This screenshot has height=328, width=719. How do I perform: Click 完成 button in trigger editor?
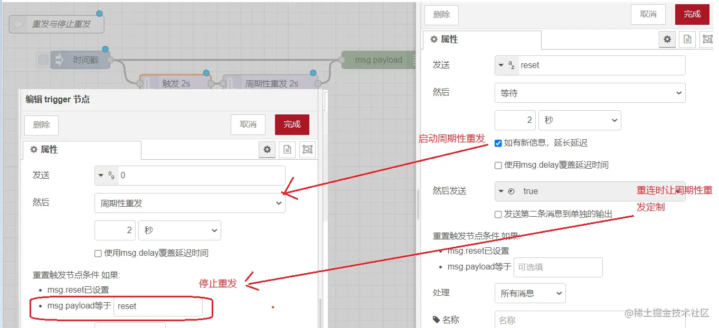pyautogui.click(x=292, y=125)
